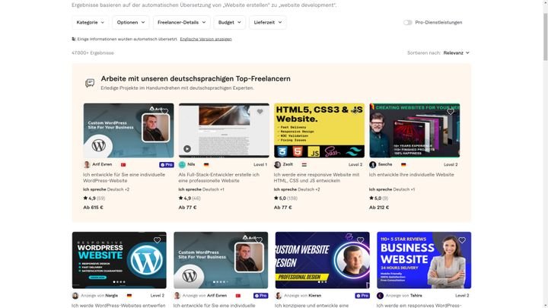Screen dimensions: 548x308
Task: Click Nils' avatar icon
Action: [182, 164]
